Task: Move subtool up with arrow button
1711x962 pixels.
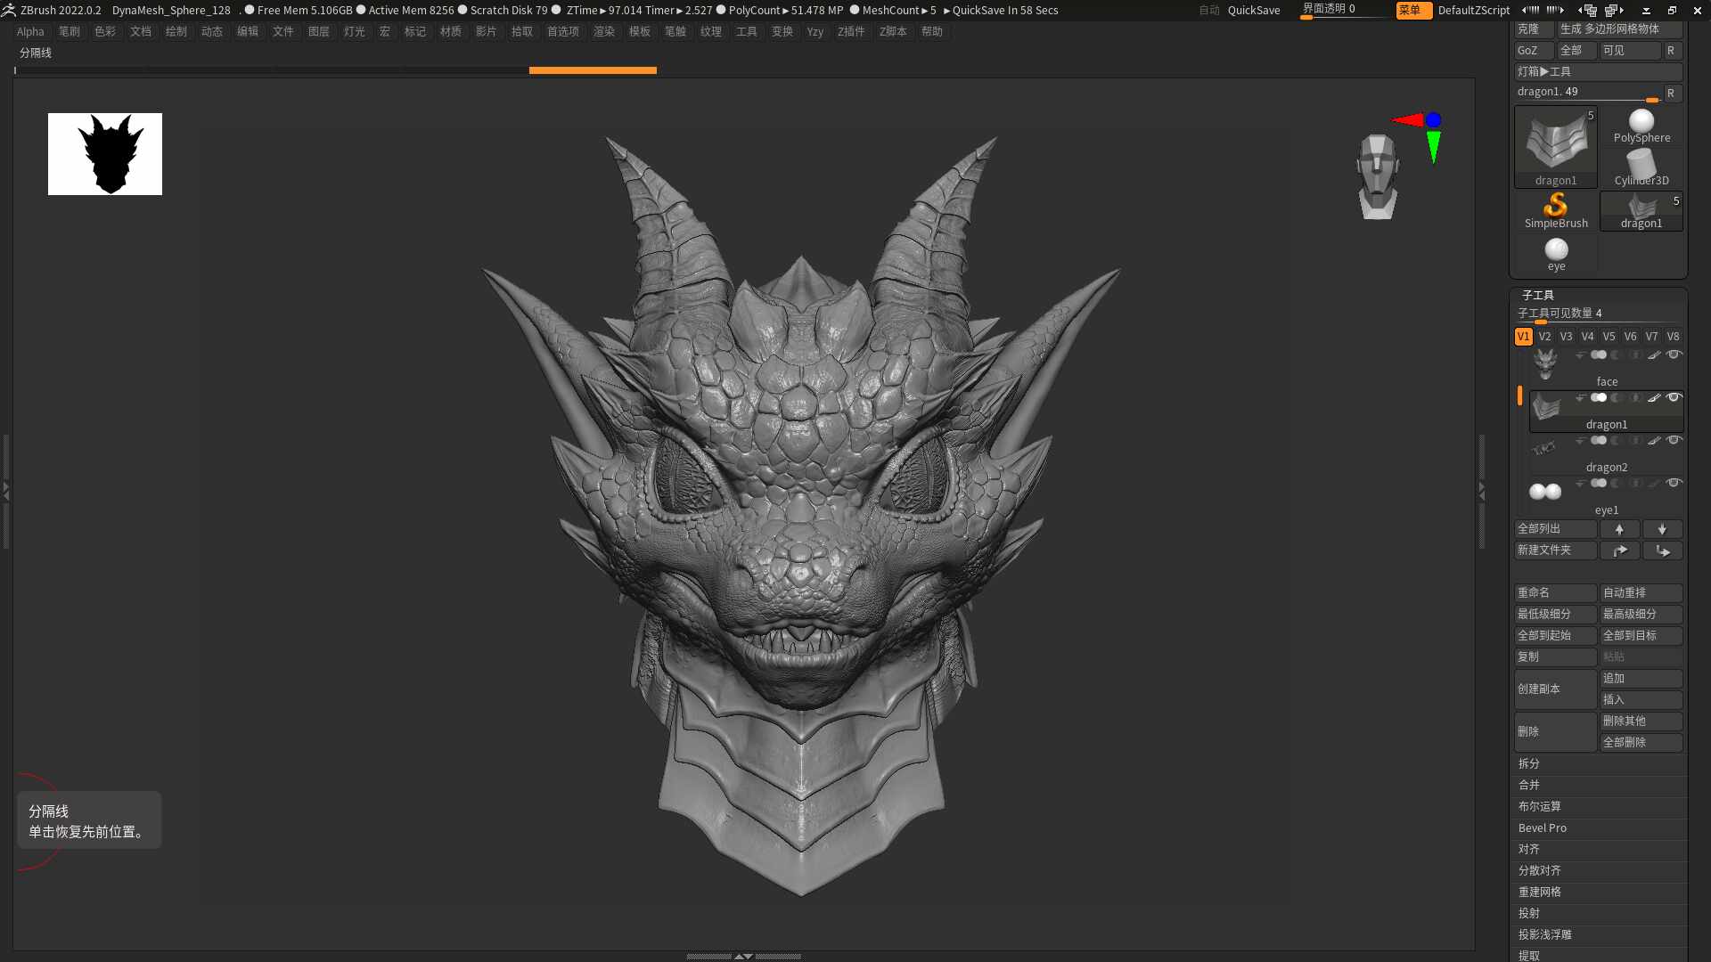Action: coord(1619,529)
